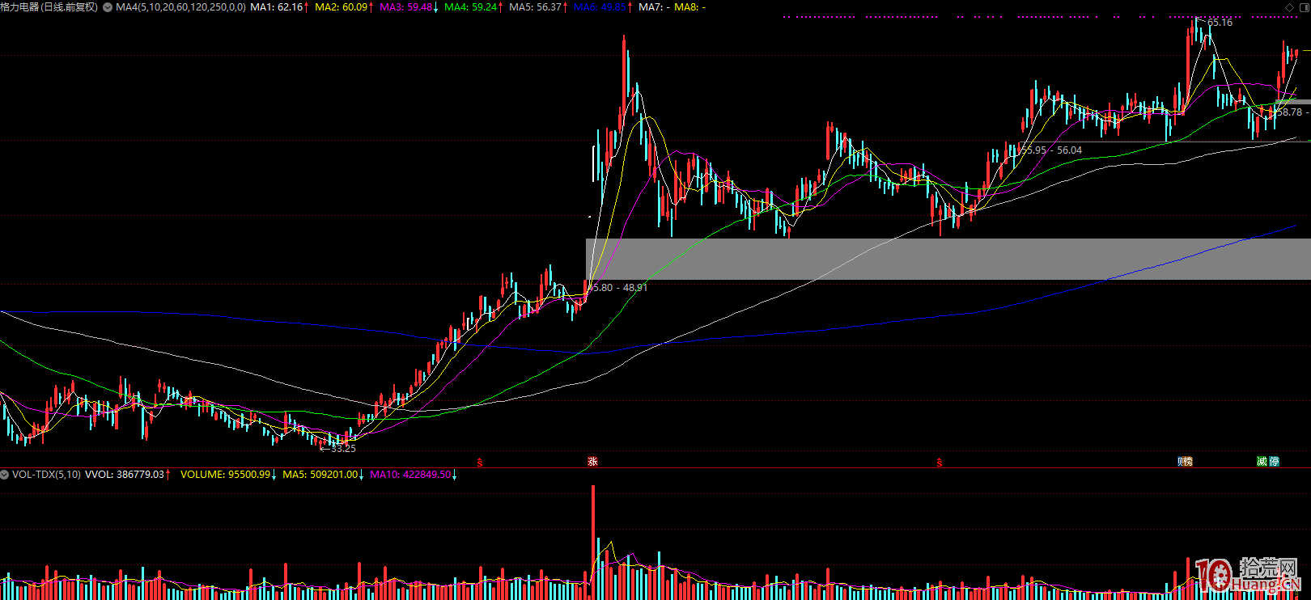Viewport: 1311px width, 600px height.
Task: Click the tallest red volume bar
Action: pyautogui.click(x=593, y=542)
